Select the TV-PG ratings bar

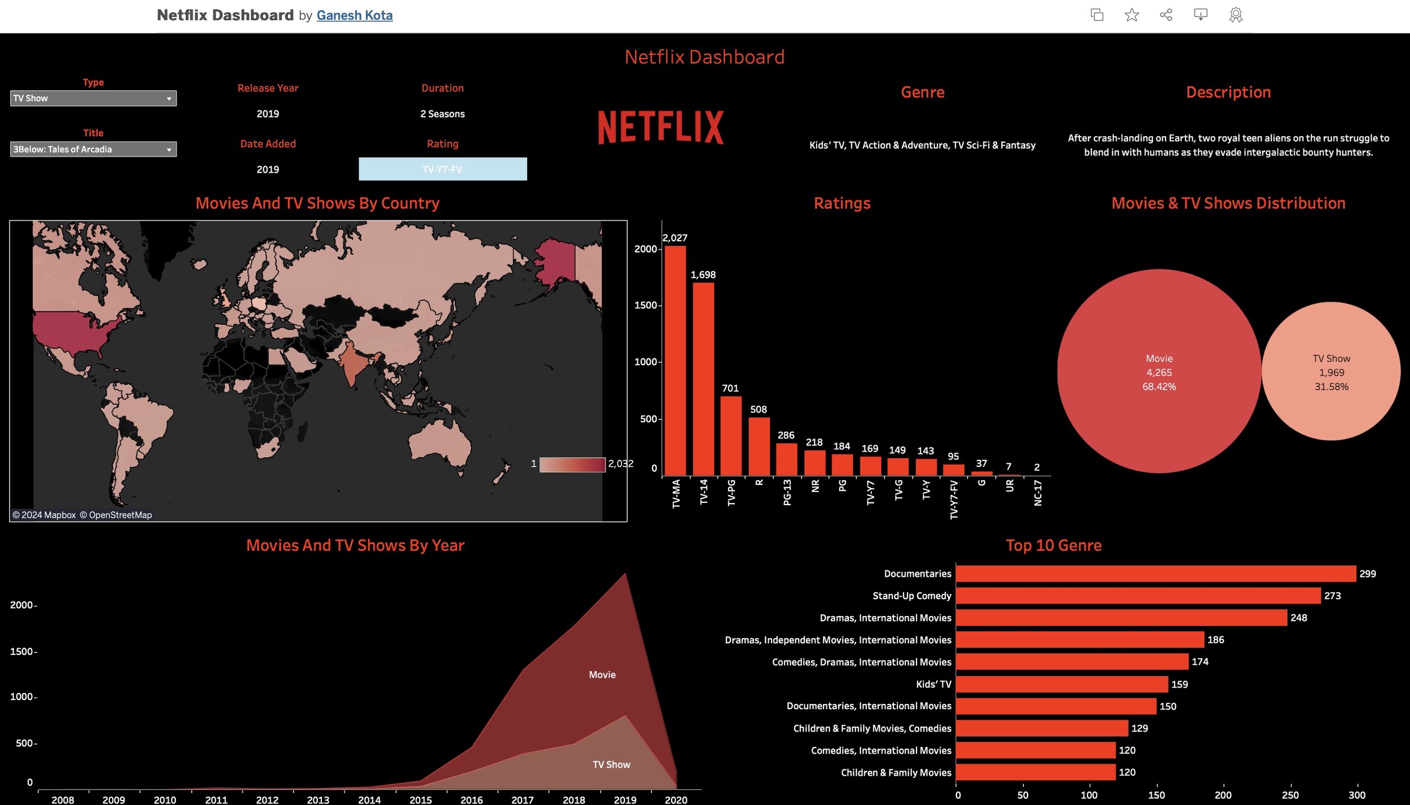(731, 436)
